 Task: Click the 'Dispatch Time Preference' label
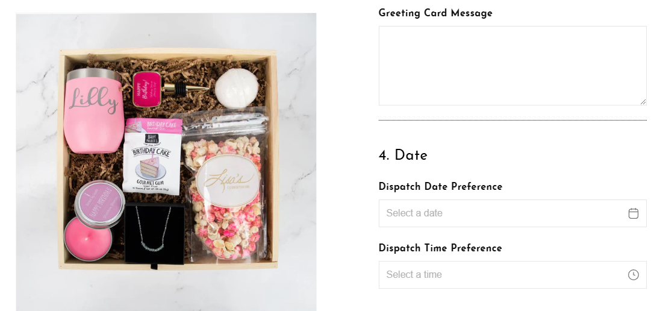(440, 248)
